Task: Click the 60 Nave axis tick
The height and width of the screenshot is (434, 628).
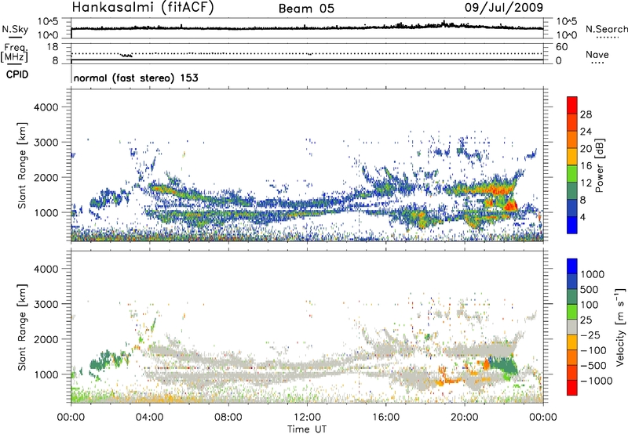Action: pyautogui.click(x=561, y=47)
